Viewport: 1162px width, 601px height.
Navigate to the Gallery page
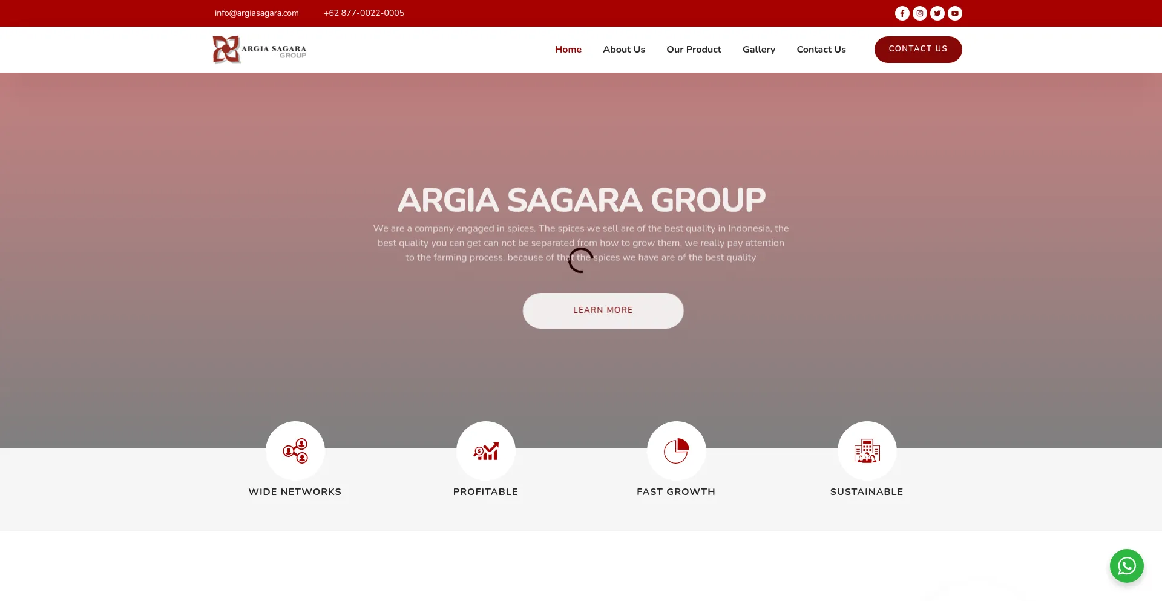pos(758,50)
